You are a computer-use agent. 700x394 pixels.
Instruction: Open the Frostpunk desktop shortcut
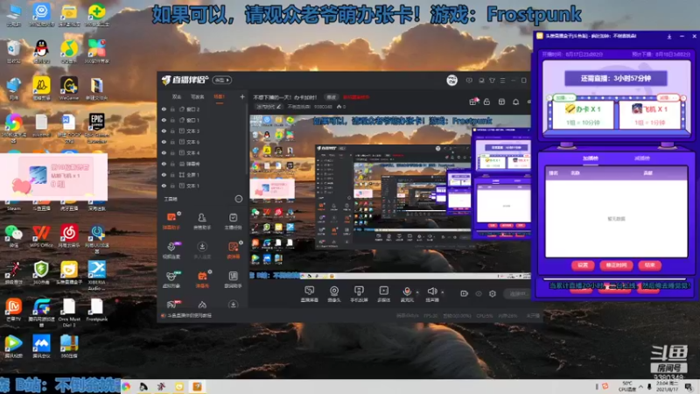(96, 310)
